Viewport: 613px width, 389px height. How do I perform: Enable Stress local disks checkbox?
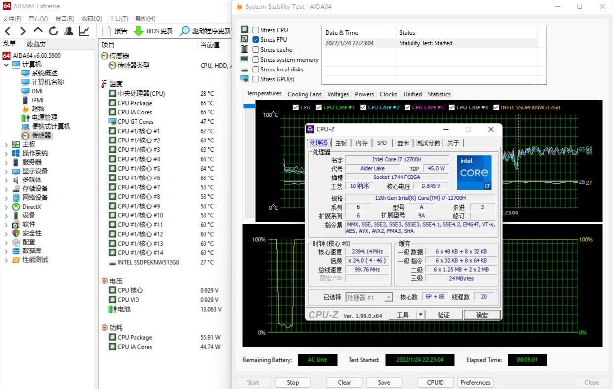(256, 70)
